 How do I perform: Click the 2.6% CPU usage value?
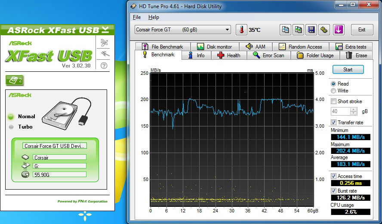coord(351,212)
